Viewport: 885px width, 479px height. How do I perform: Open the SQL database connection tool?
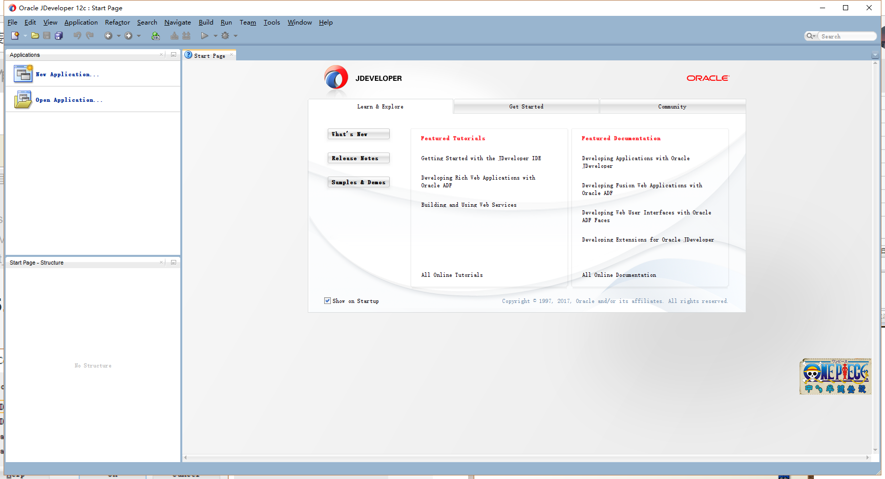pos(155,35)
